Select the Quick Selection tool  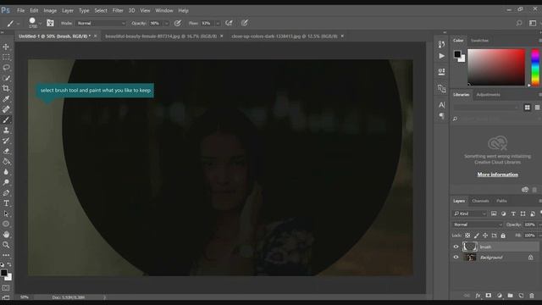point(6,78)
